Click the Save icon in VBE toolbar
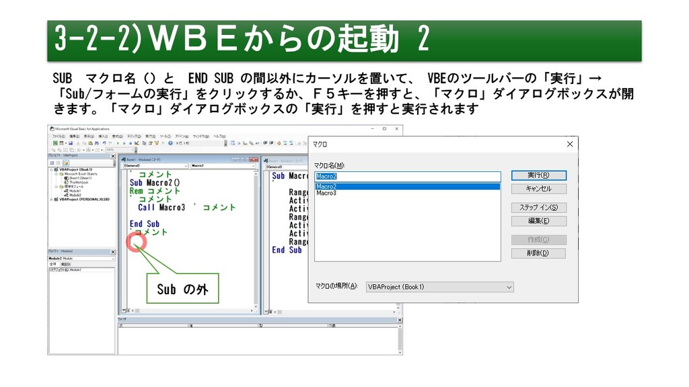689x387 pixels. click(70, 143)
